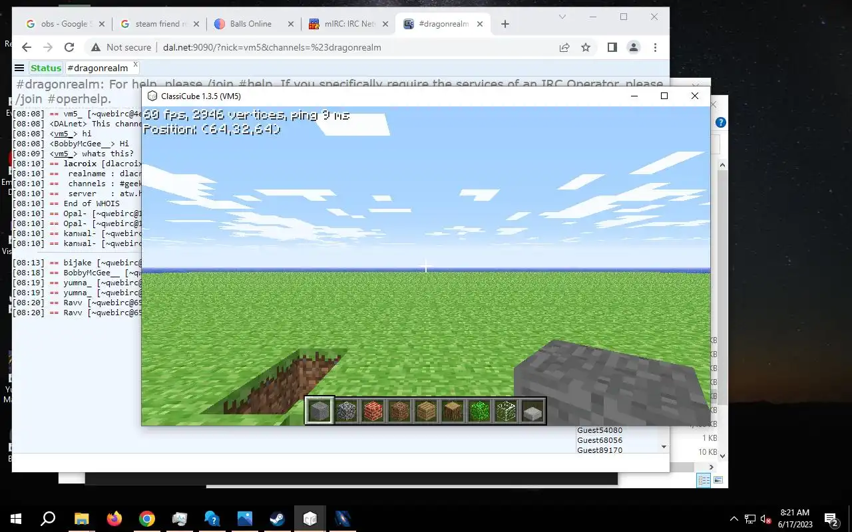Close the obs - Google Search tab
This screenshot has width=852, height=532.
pos(102,24)
